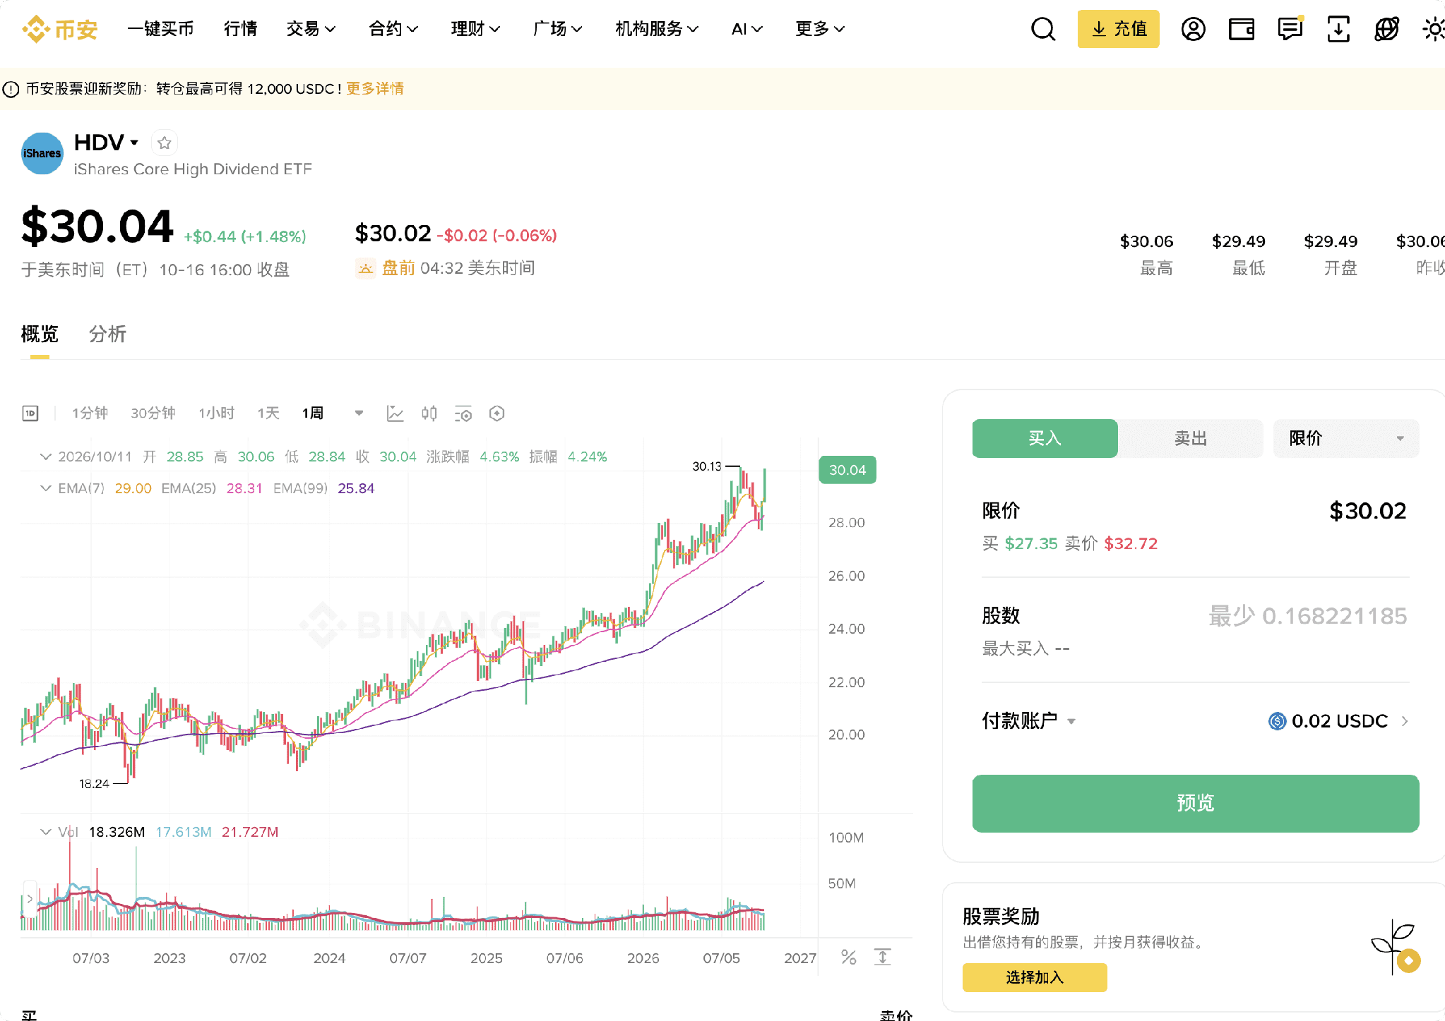Open the 限价 order type dropdown

point(1345,438)
